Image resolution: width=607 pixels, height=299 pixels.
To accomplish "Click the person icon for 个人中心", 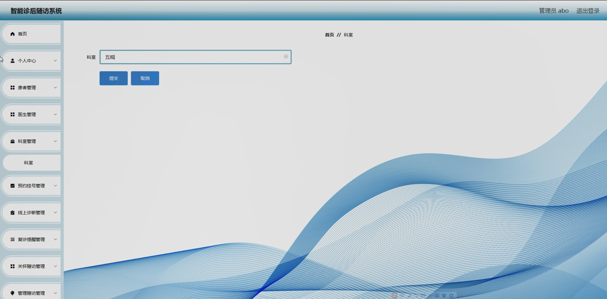I will tap(12, 61).
